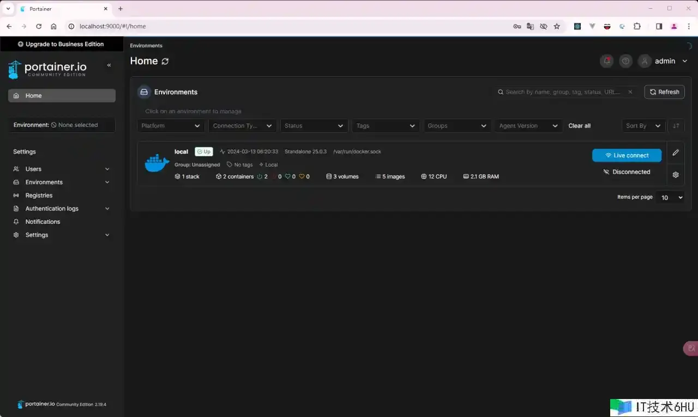Change items per page dropdown showing 10

click(670, 198)
